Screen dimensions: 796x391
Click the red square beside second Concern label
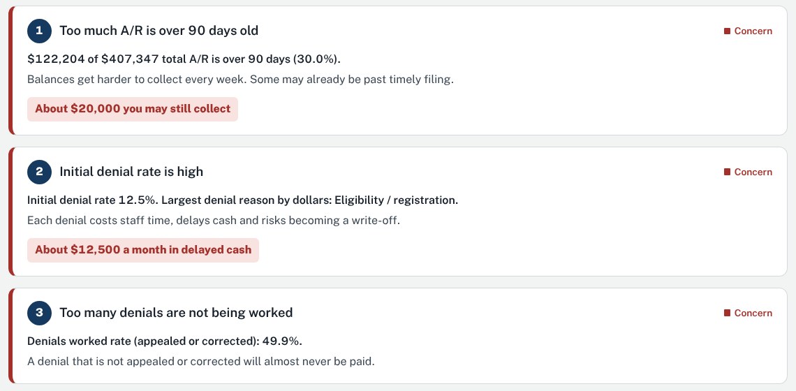click(727, 172)
